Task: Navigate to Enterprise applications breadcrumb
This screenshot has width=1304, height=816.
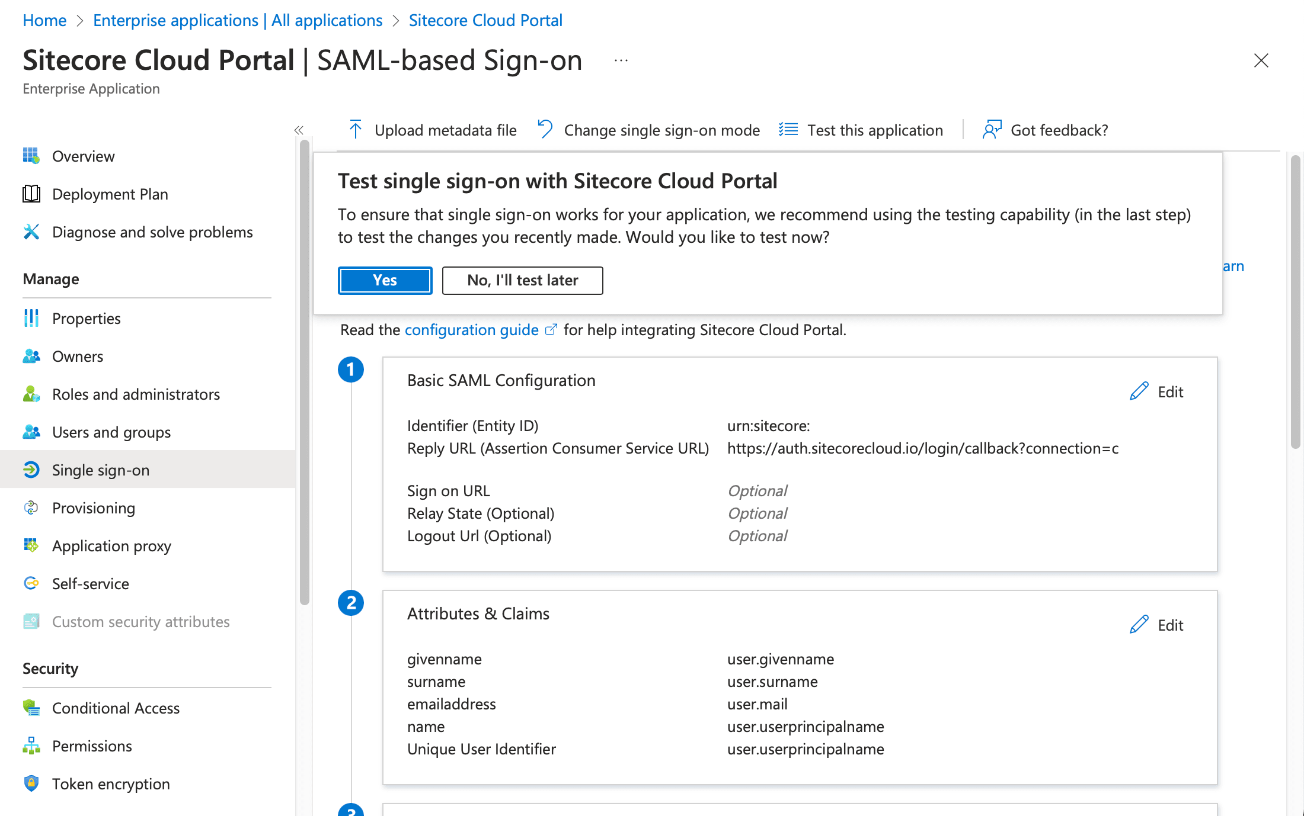Action: [238, 20]
